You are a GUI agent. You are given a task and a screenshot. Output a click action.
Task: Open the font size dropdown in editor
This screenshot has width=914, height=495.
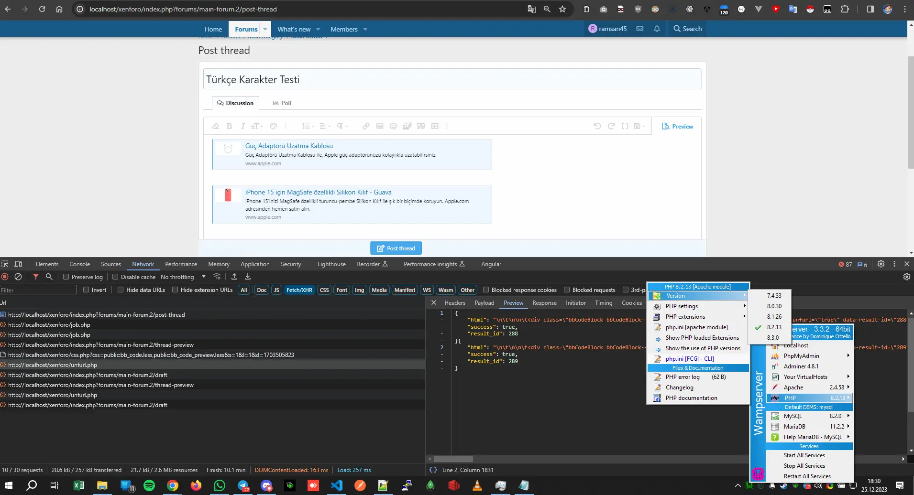(x=257, y=126)
